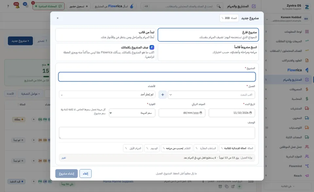This screenshot has width=314, height=192.
Task: Open Reach in the sidebar
Action: tap(288, 176)
